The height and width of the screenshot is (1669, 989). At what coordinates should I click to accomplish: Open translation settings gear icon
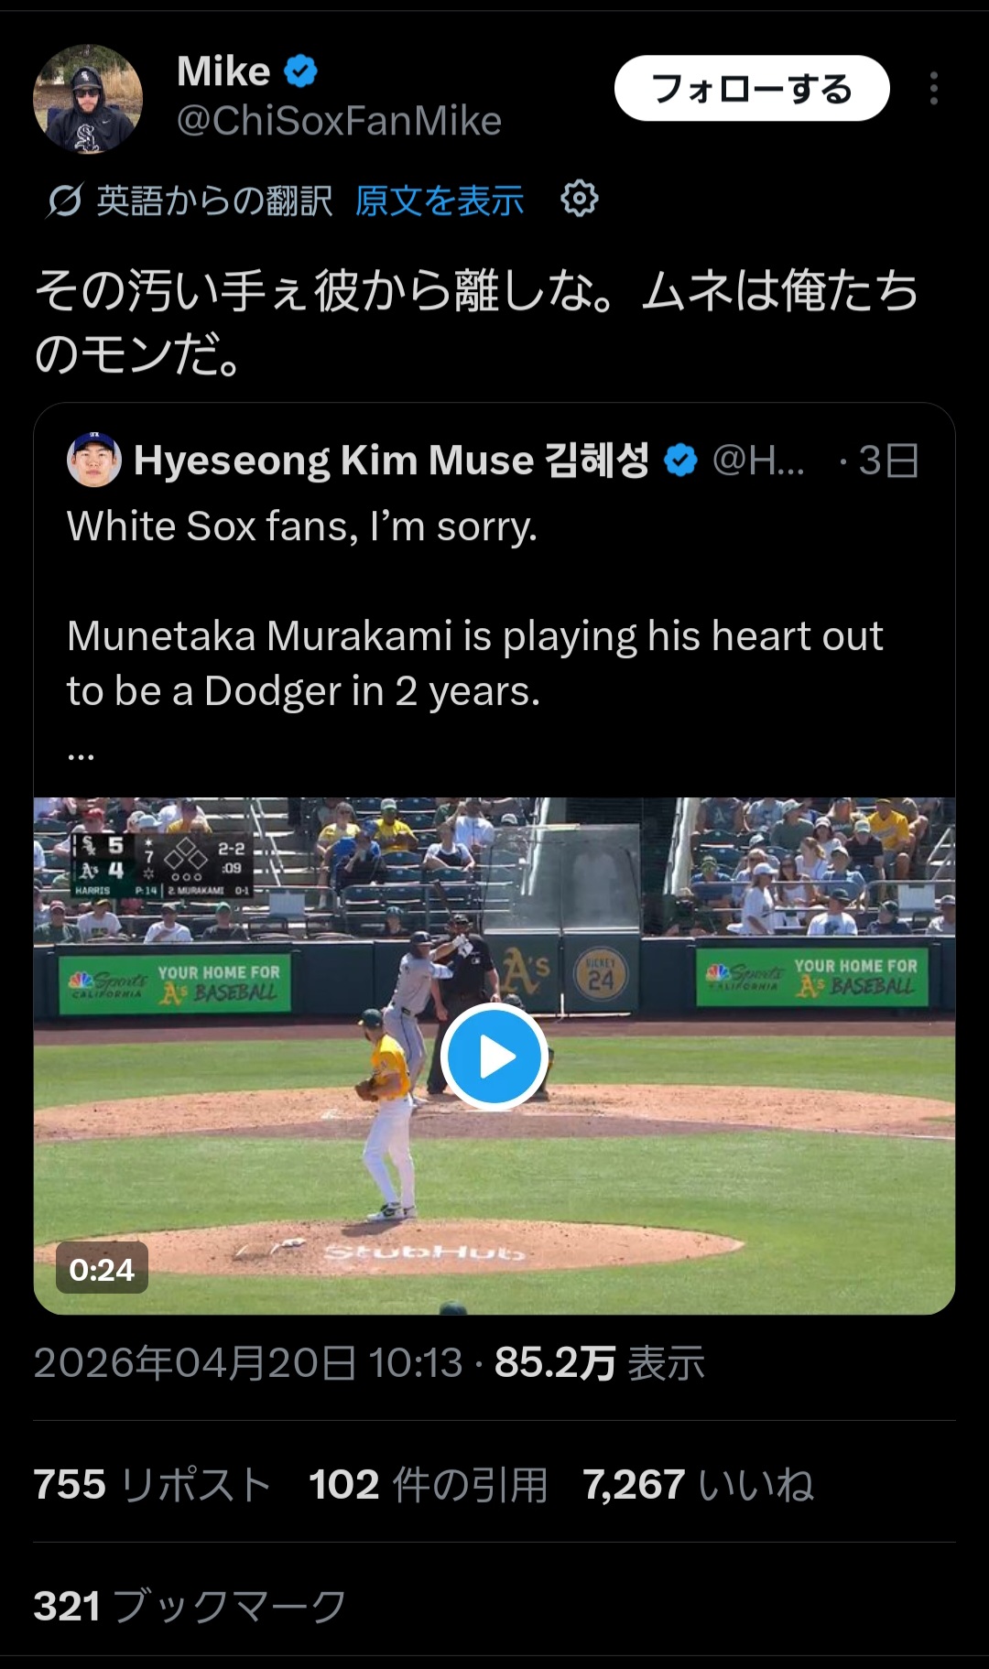pyautogui.click(x=579, y=199)
